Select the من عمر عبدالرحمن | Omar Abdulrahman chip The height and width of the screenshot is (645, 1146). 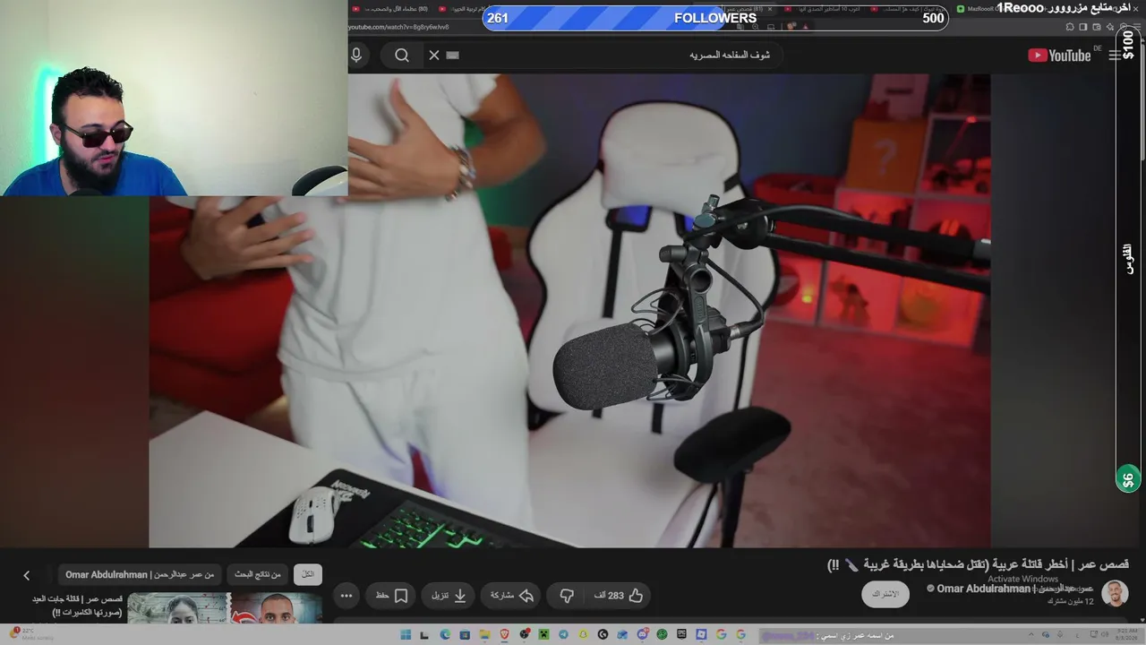pos(140,574)
